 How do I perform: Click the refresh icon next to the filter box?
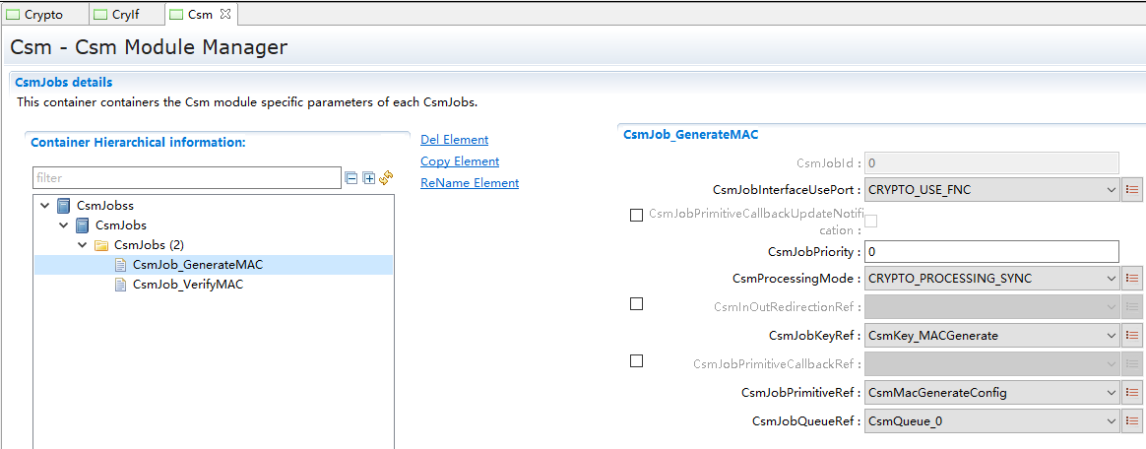tap(386, 178)
